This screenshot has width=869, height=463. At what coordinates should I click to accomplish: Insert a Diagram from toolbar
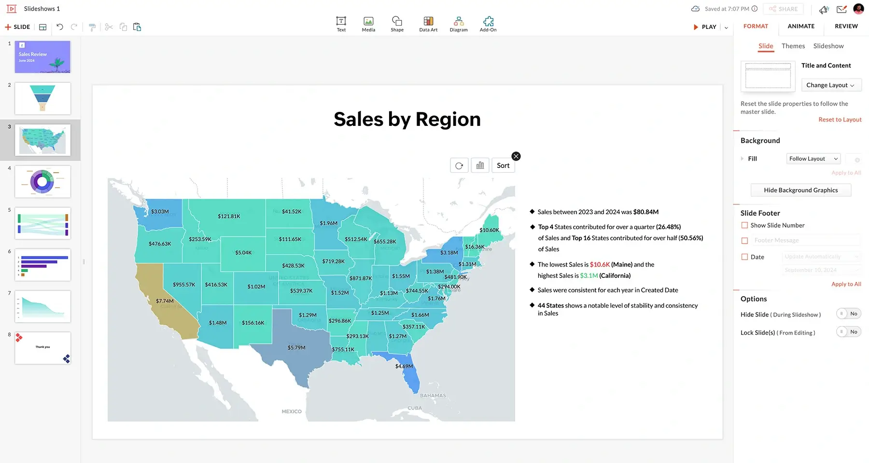[x=458, y=24]
